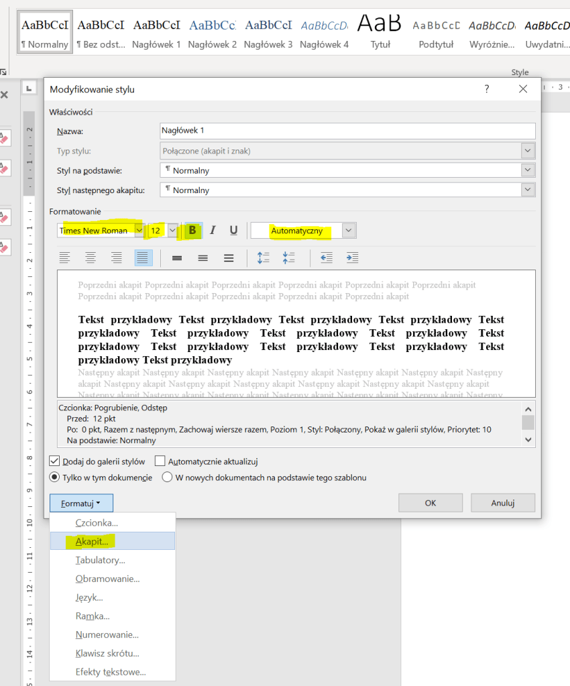Screen dimensions: 570x686
Task: Center the paragraph text alignment
Action: click(91, 258)
